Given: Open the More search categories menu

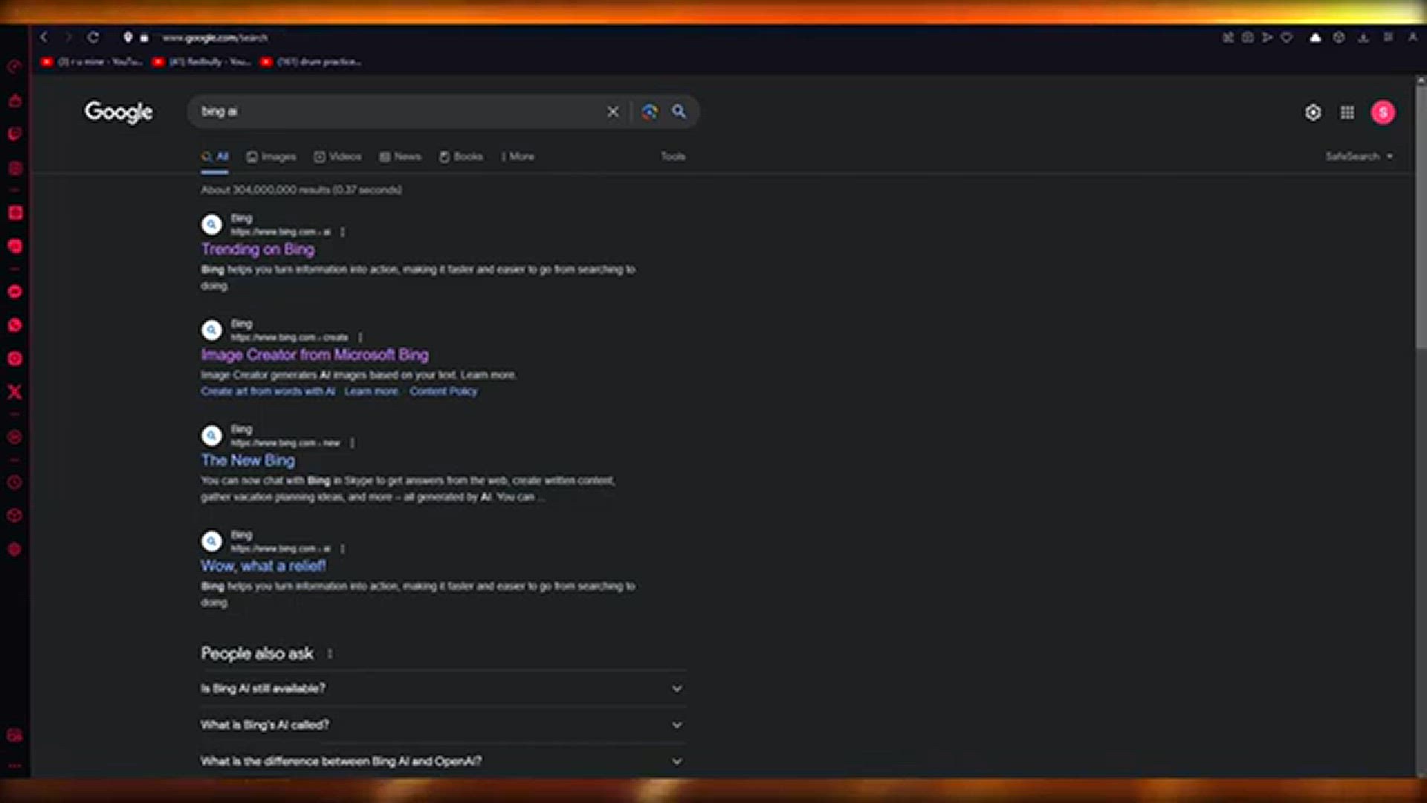Looking at the screenshot, I should click(x=517, y=157).
